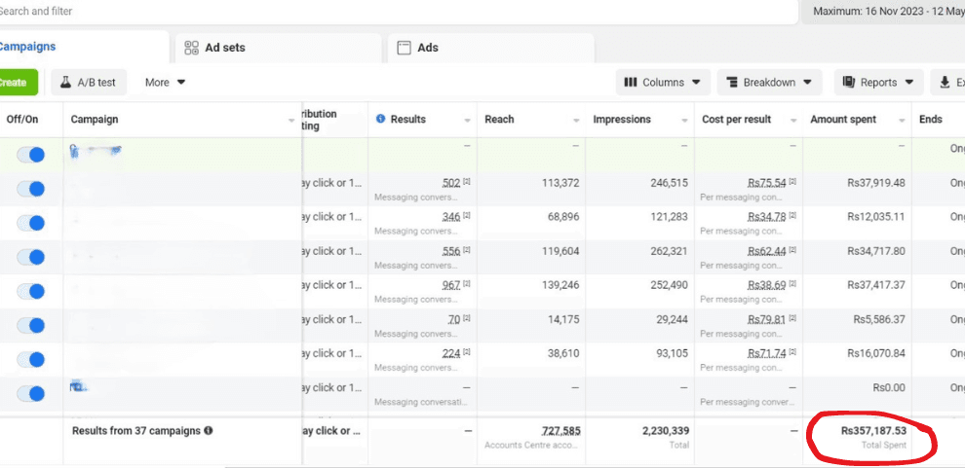Image resolution: width=965 pixels, height=468 pixels.
Task: Click the 139,246 reach cell
Action: tap(559, 285)
